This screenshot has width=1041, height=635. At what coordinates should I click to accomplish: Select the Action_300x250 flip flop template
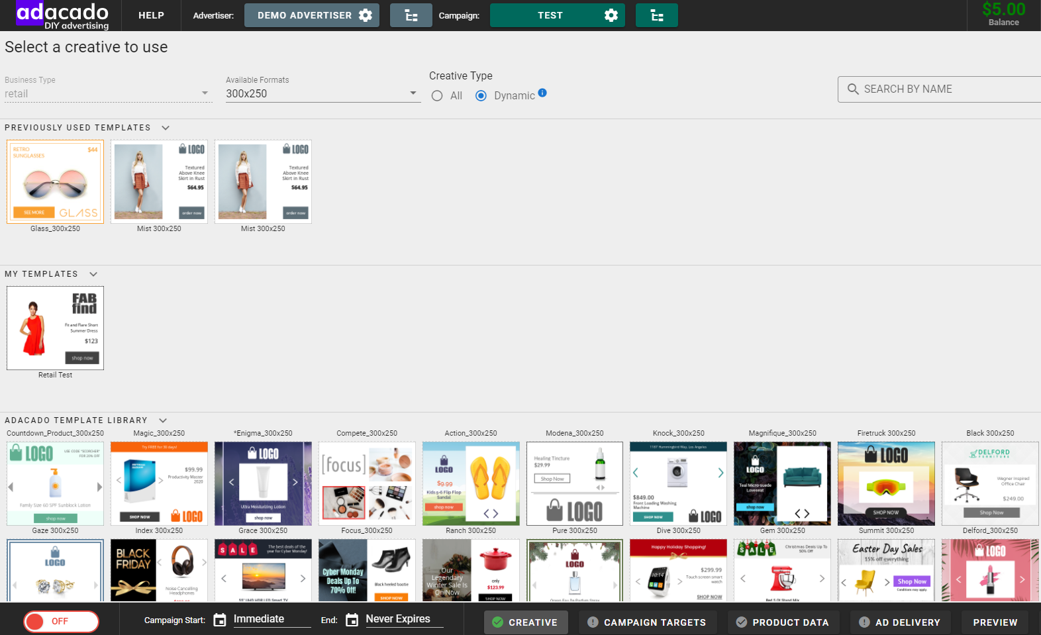(x=471, y=484)
